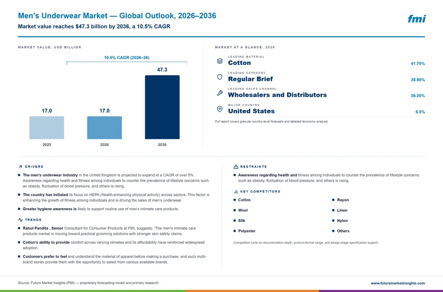Screen dimensions: 443x292
Task: Click the 2036 axis label
Action: 162,145
